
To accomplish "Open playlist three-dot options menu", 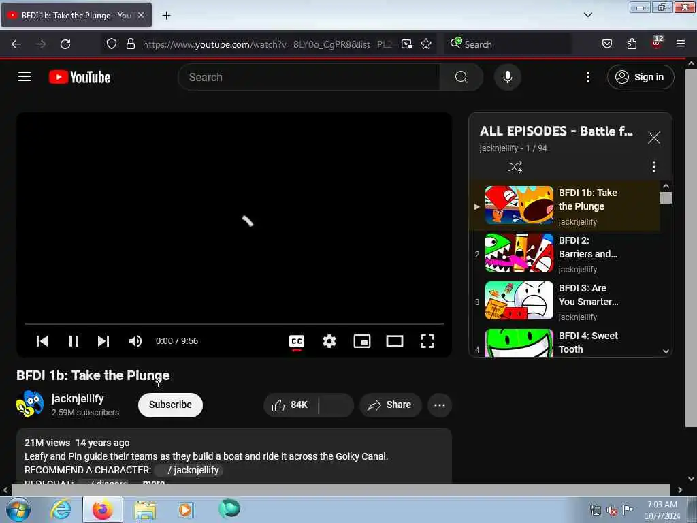I will (x=654, y=167).
